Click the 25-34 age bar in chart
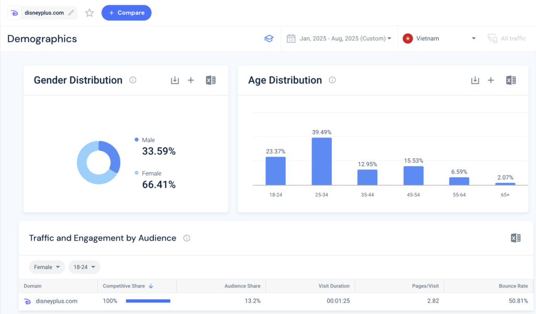 322,161
